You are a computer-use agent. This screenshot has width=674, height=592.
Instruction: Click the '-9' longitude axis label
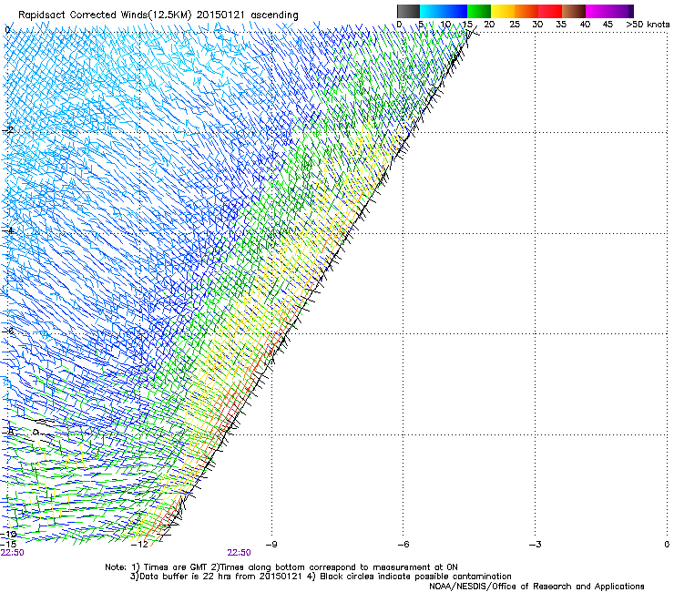271,545
